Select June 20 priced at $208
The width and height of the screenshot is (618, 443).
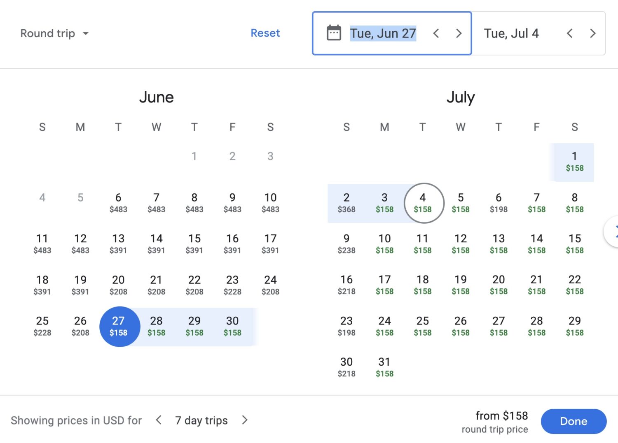[118, 285]
